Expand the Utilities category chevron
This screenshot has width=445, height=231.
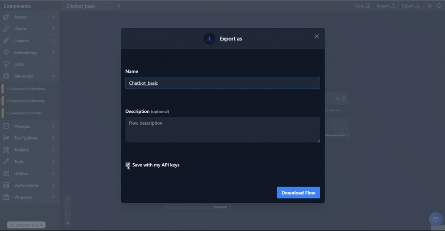(x=53, y=173)
